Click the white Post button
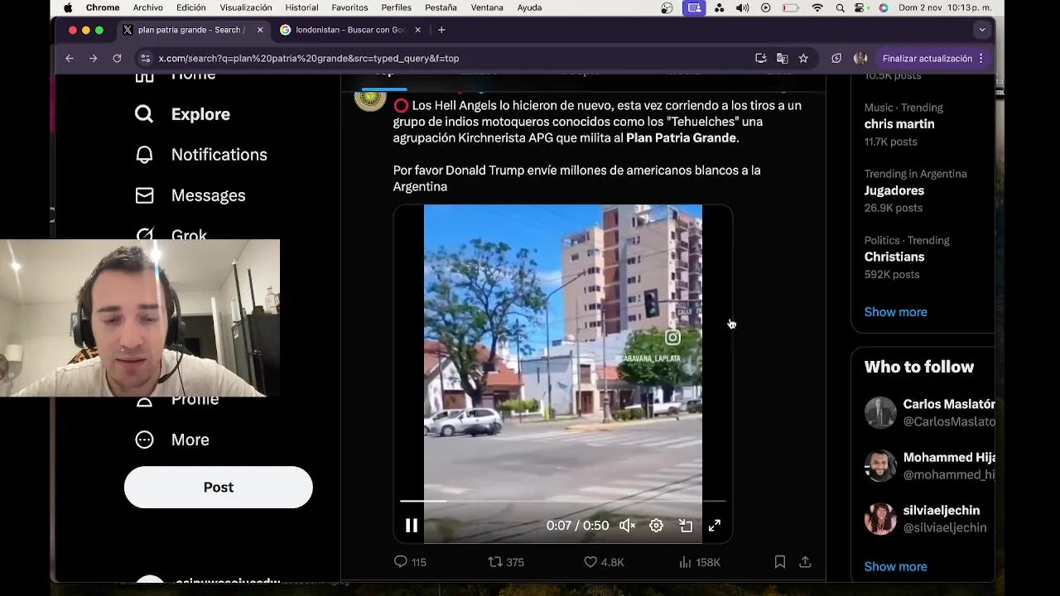This screenshot has width=1060, height=596. tap(219, 487)
